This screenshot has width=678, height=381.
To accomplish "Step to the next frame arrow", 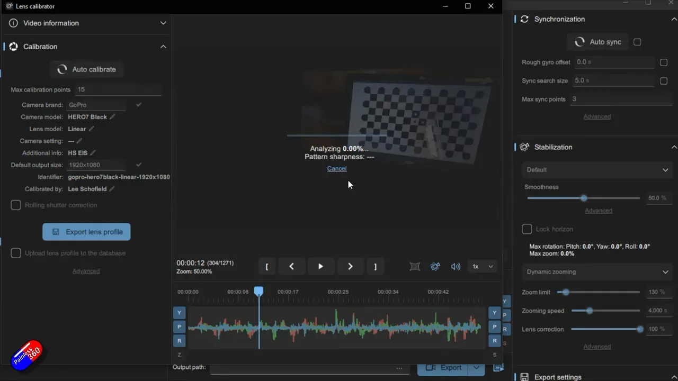I will click(x=350, y=267).
